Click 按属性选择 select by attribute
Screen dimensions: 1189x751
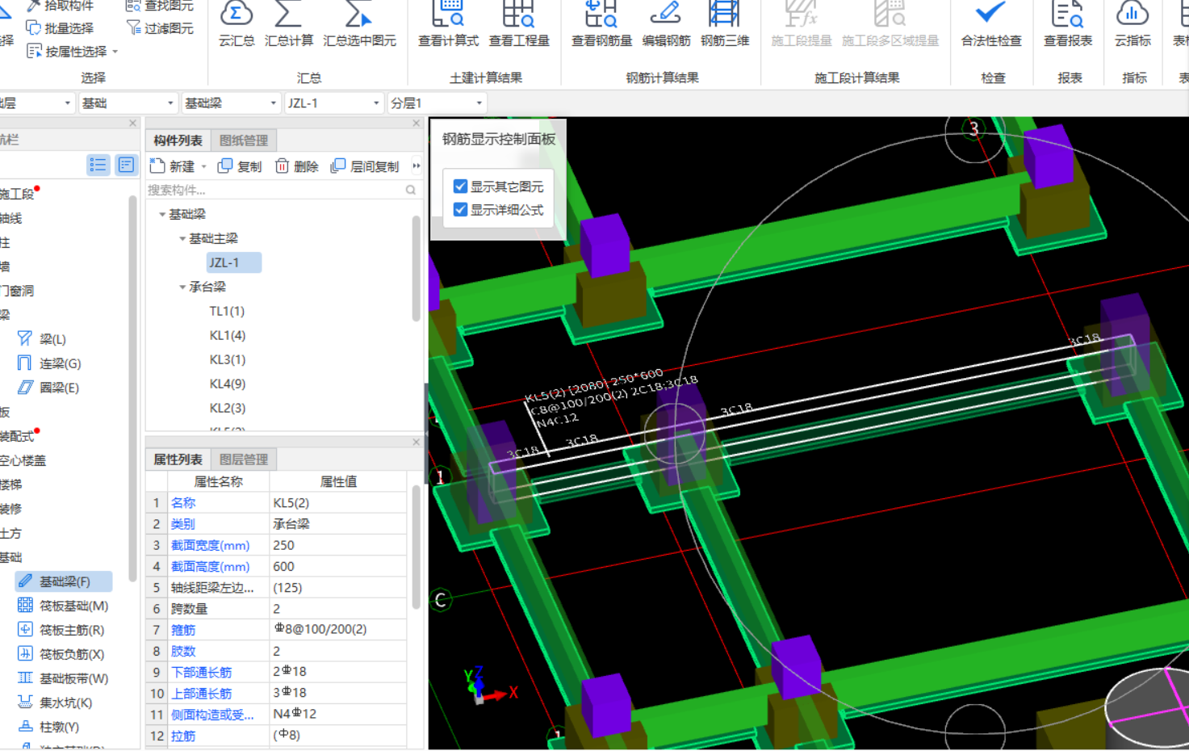coord(67,52)
